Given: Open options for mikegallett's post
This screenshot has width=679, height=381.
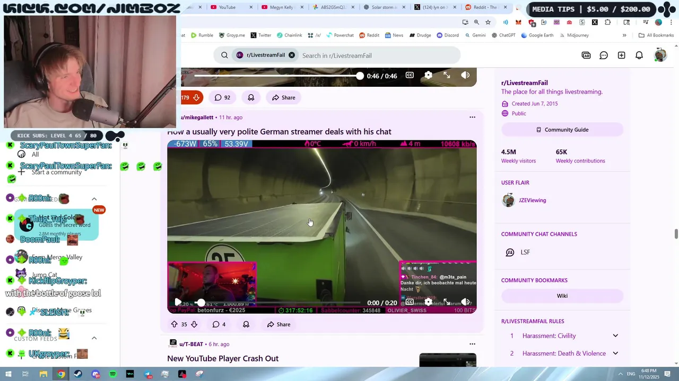Looking at the screenshot, I should point(472,117).
